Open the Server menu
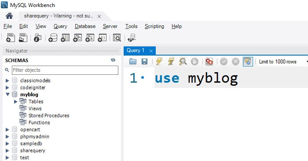This screenshot has height=161, width=308. click(110, 26)
